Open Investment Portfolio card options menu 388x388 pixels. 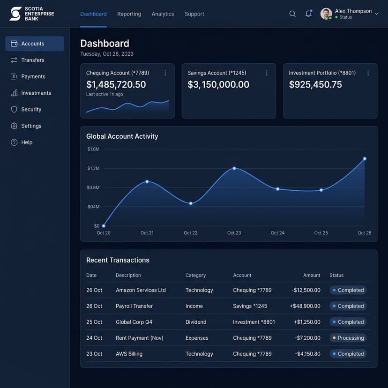[368, 73]
